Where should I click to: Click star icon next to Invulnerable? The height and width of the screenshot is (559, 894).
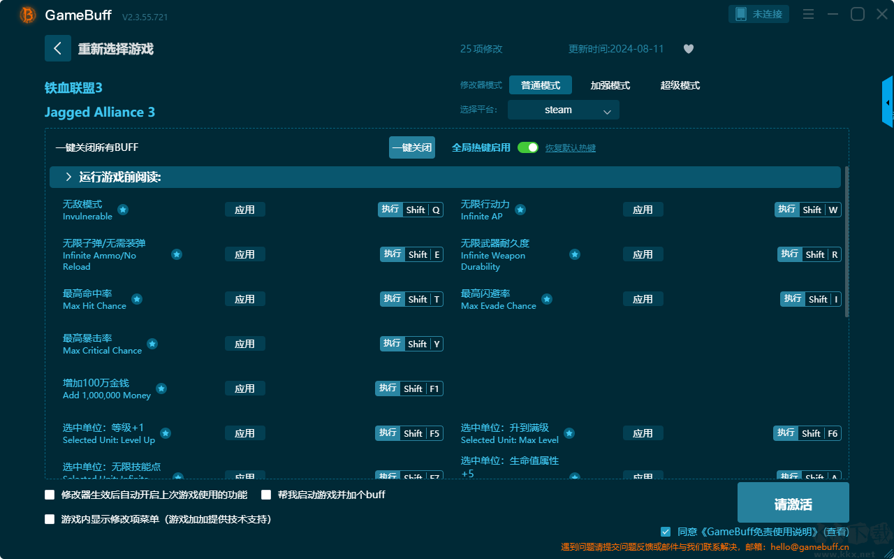[123, 210]
